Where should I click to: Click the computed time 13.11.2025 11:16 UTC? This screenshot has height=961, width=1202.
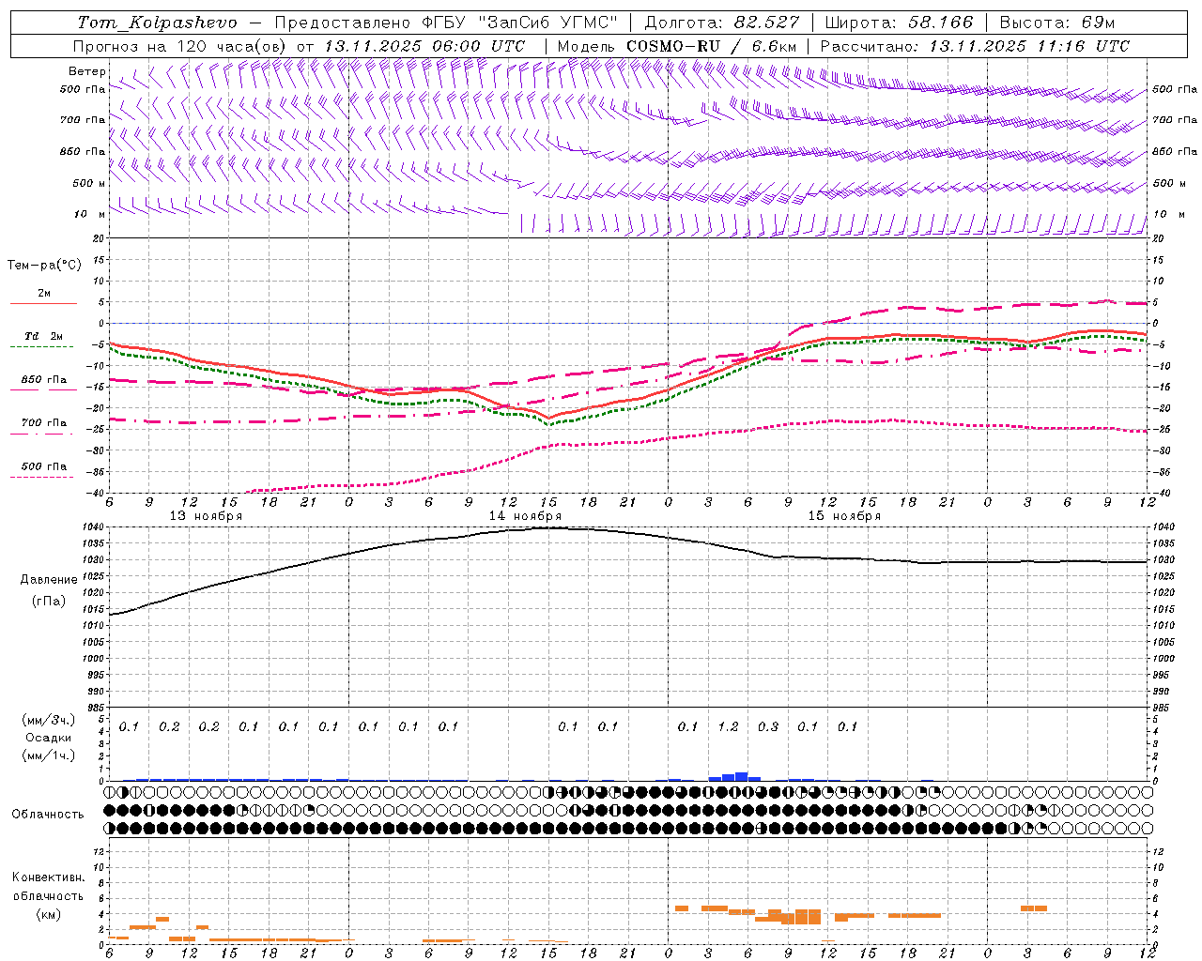pyautogui.click(x=1029, y=46)
